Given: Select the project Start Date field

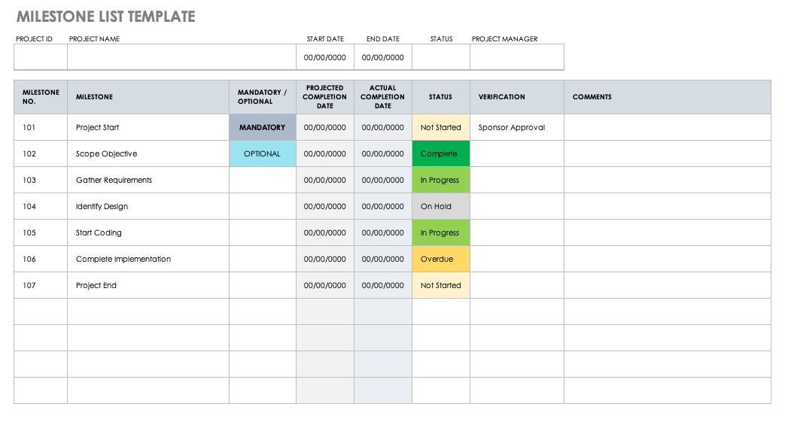Looking at the screenshot, I should 325,57.
